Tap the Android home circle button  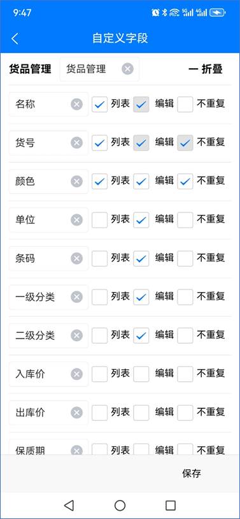[120, 506]
